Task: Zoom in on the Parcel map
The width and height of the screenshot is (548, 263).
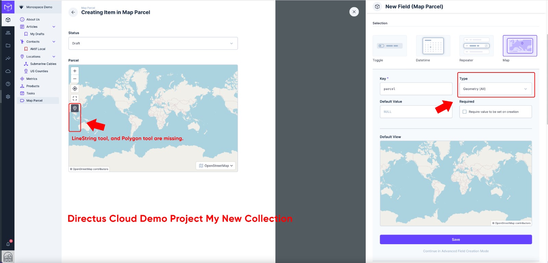Action: [x=75, y=71]
